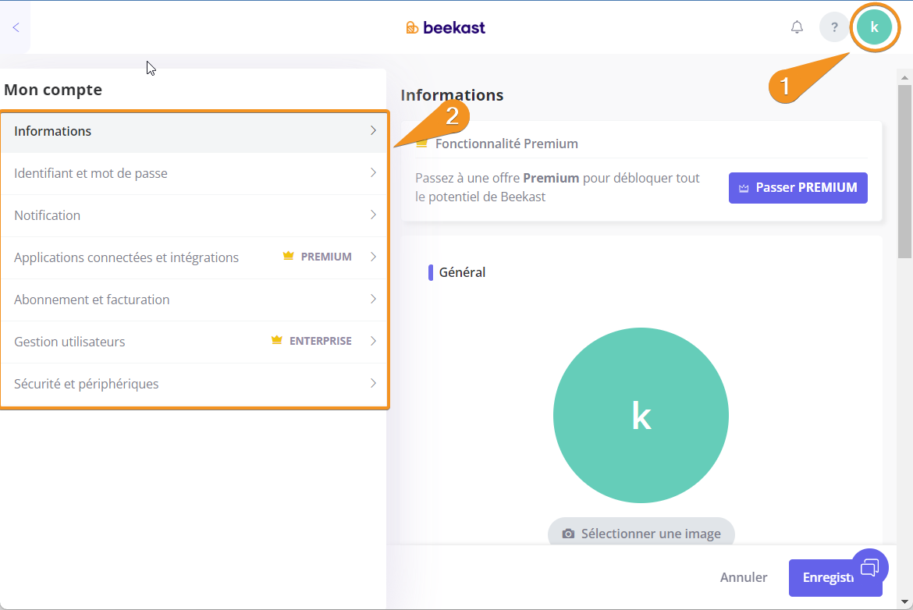The height and width of the screenshot is (610, 913).
Task: Click the Général section label
Action: click(462, 272)
